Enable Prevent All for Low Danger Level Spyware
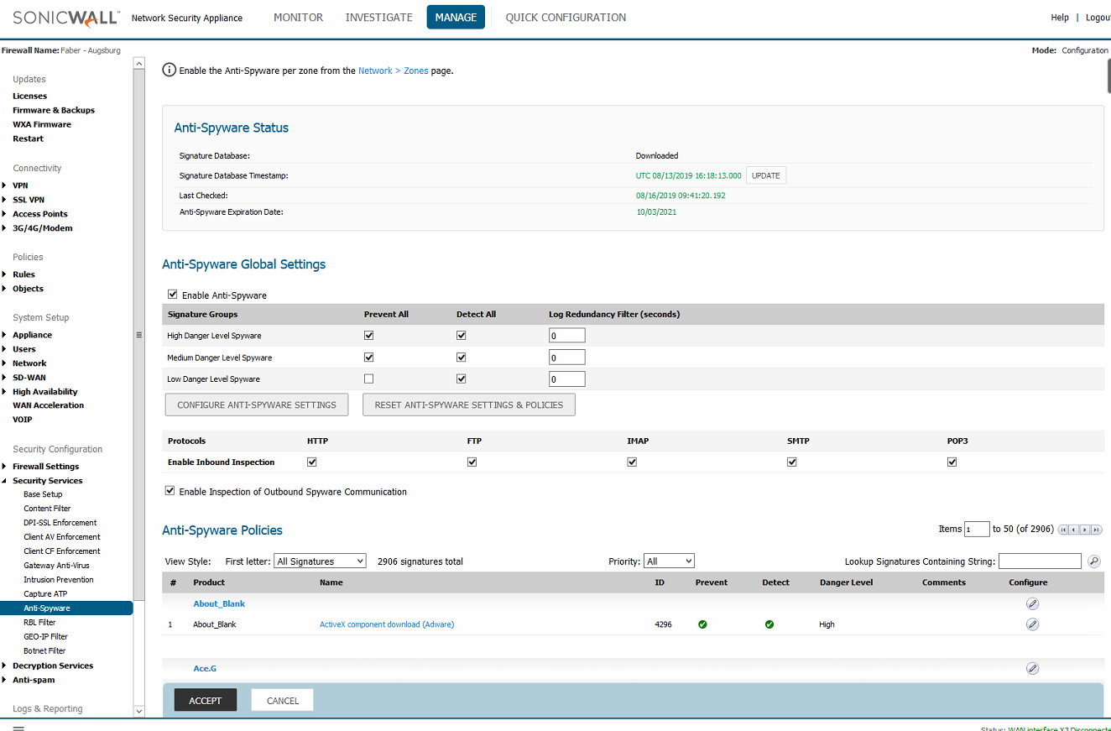The width and height of the screenshot is (1111, 731). pos(368,379)
